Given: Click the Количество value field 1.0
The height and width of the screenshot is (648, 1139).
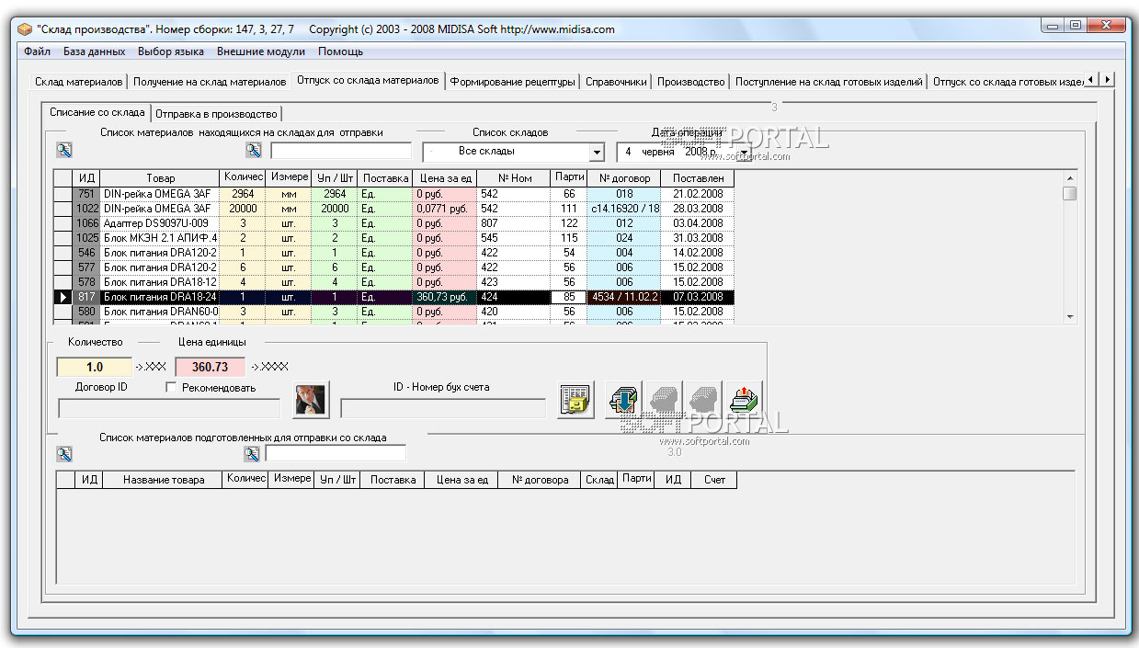Looking at the screenshot, I should (x=95, y=367).
